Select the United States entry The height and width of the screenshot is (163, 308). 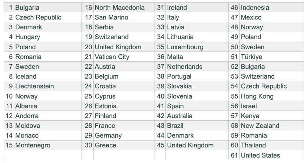tap(260, 155)
